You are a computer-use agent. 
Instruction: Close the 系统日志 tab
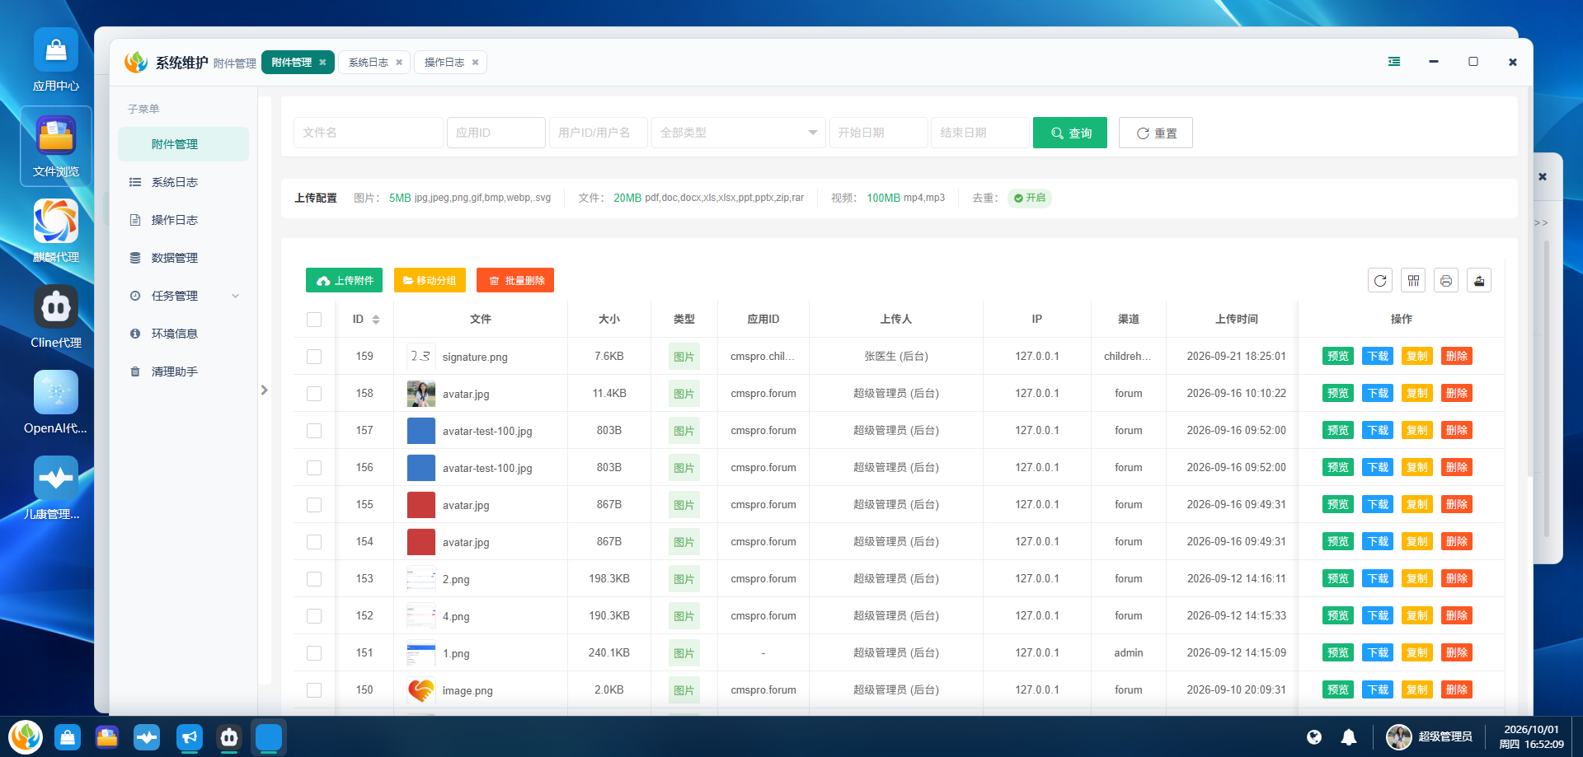point(399,63)
